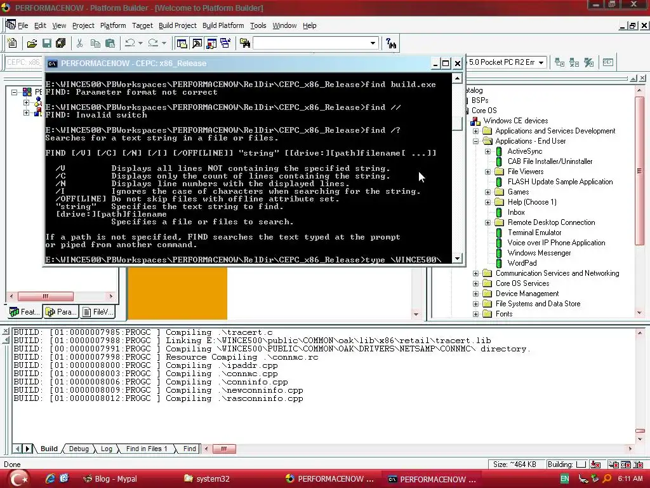
Task: Select FLASH Update Sample Application item
Action: point(560,182)
